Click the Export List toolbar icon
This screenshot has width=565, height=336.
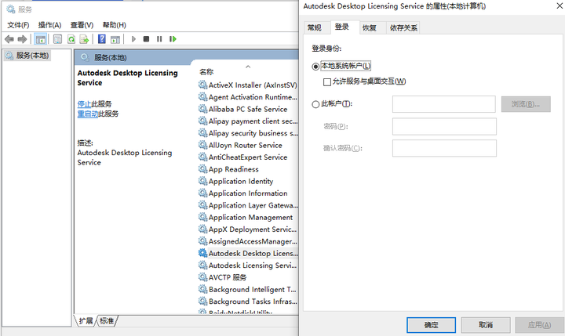click(x=85, y=38)
